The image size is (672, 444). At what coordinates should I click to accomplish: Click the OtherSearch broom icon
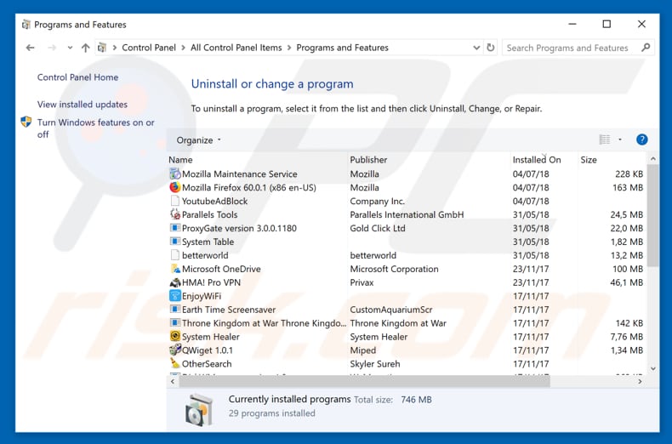[x=175, y=363]
